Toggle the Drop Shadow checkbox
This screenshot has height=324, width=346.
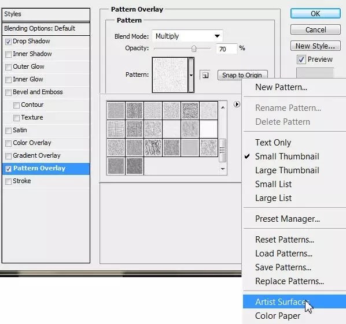tap(8, 42)
